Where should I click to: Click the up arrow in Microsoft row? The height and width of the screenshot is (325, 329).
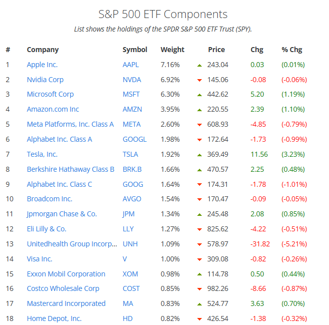pos(199,95)
